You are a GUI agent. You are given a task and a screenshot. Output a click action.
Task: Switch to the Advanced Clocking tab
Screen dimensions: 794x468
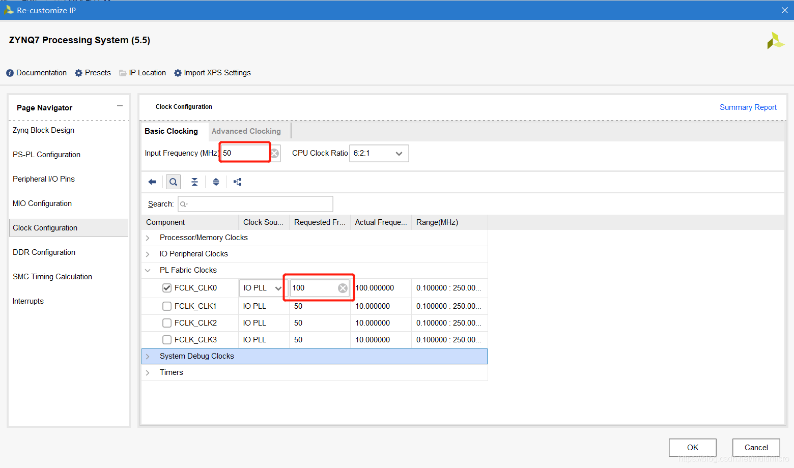[246, 131]
